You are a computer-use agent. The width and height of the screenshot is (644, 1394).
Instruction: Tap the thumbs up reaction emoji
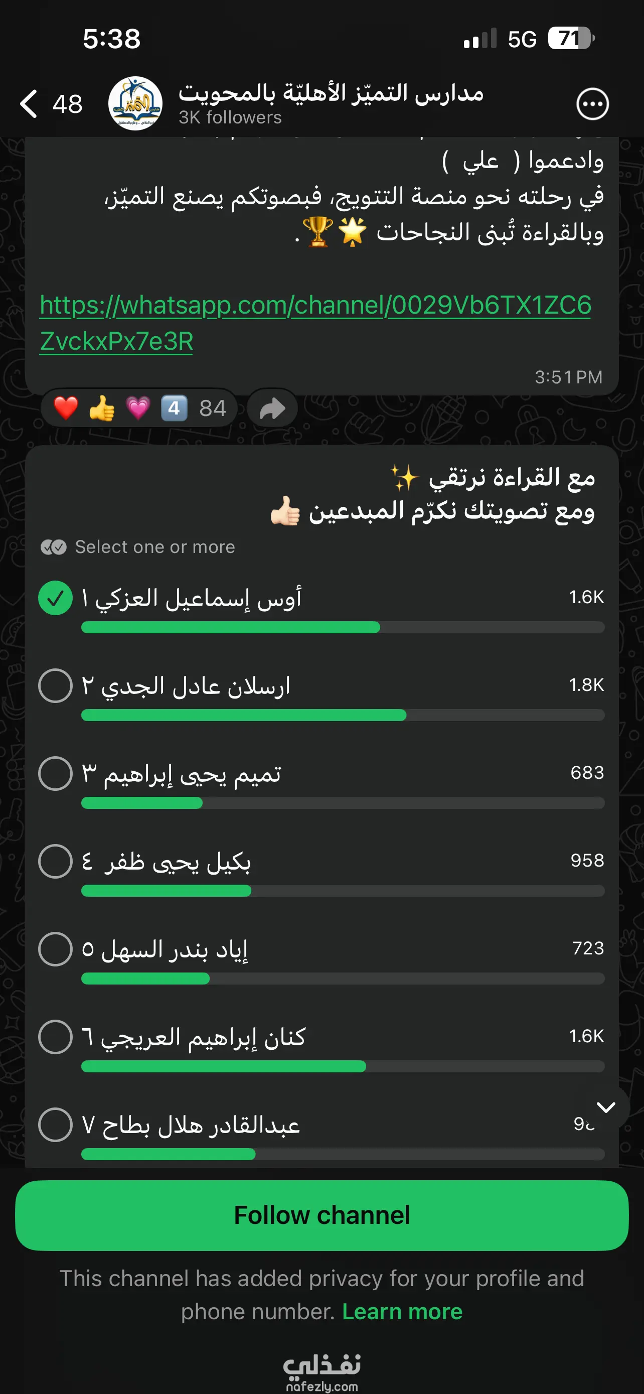(x=102, y=408)
